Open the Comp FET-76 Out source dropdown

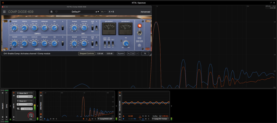pyautogui.click(x=161, y=119)
